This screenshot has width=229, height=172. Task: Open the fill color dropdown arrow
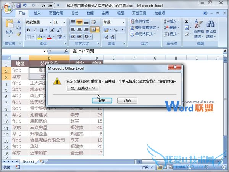(x=44, y=37)
